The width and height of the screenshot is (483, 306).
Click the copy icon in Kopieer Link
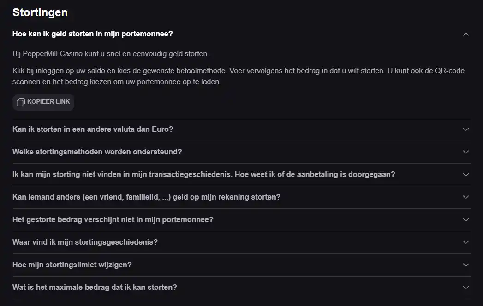tap(20, 102)
